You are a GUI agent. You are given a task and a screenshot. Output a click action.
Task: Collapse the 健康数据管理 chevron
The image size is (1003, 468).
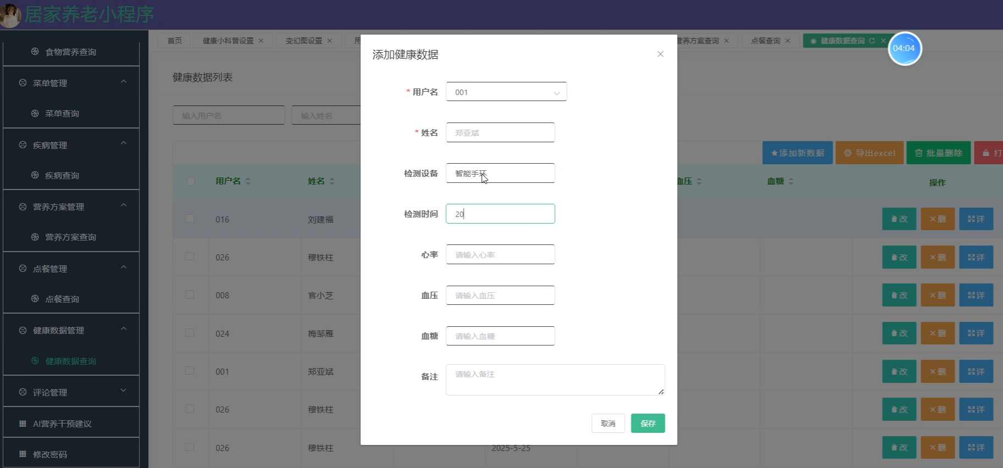click(124, 329)
